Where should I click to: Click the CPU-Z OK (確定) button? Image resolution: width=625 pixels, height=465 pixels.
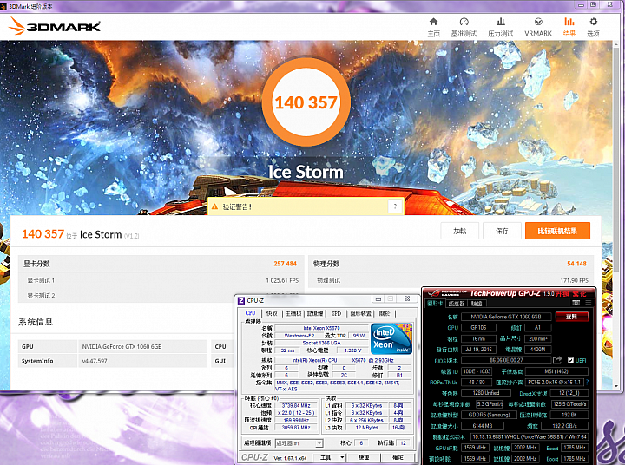398,457
